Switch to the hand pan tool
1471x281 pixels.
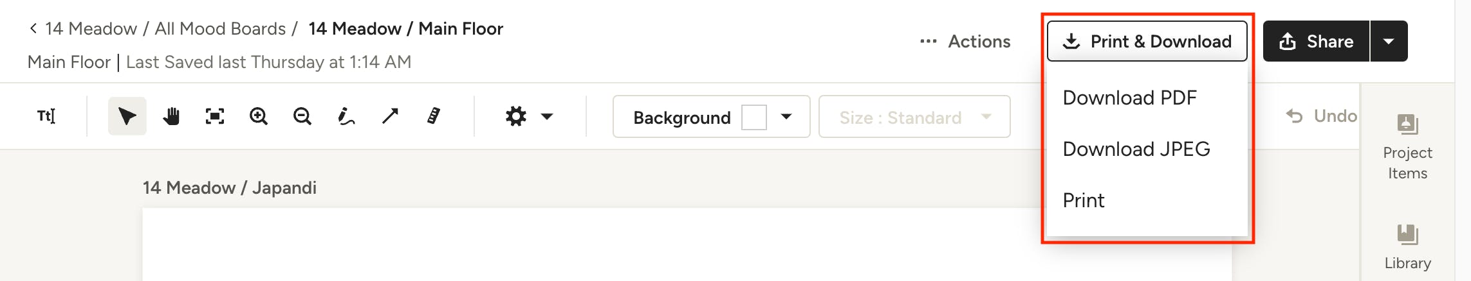point(171,116)
